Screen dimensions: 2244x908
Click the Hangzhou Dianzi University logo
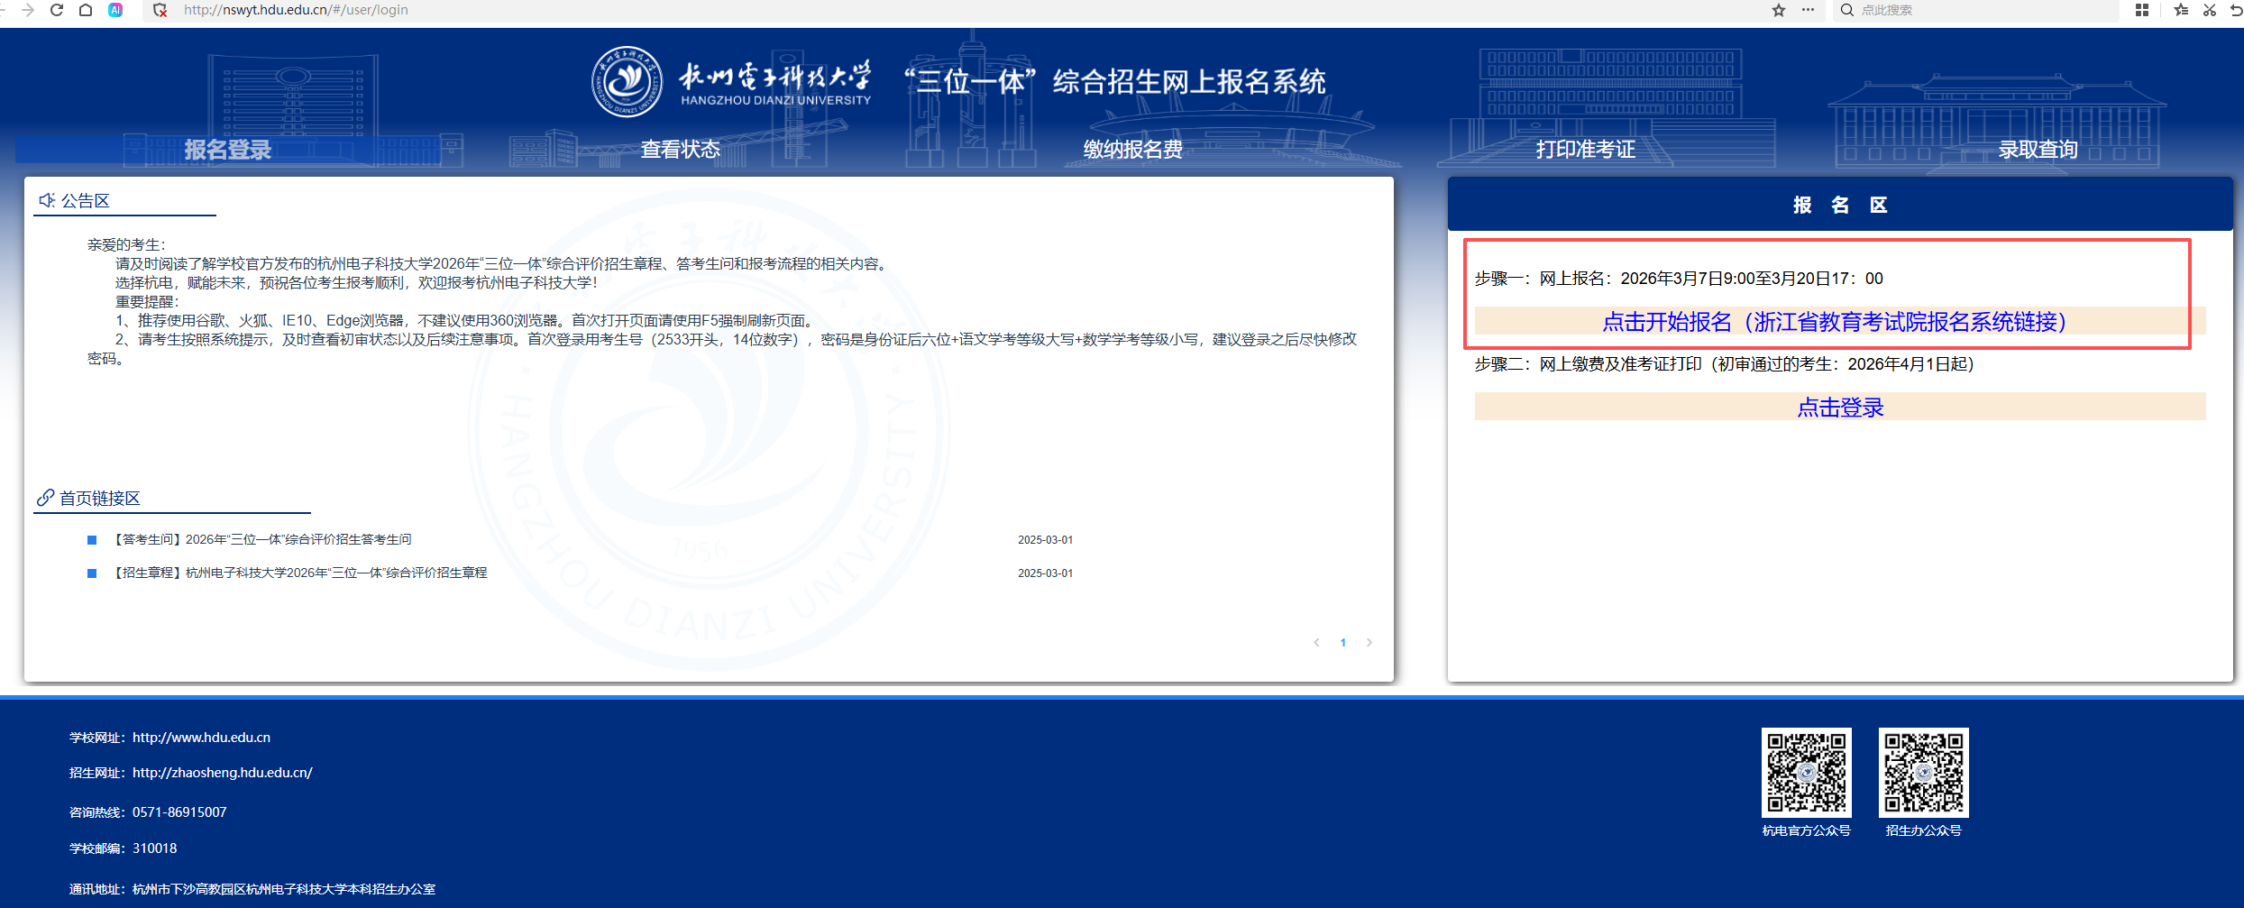pyautogui.click(x=627, y=82)
